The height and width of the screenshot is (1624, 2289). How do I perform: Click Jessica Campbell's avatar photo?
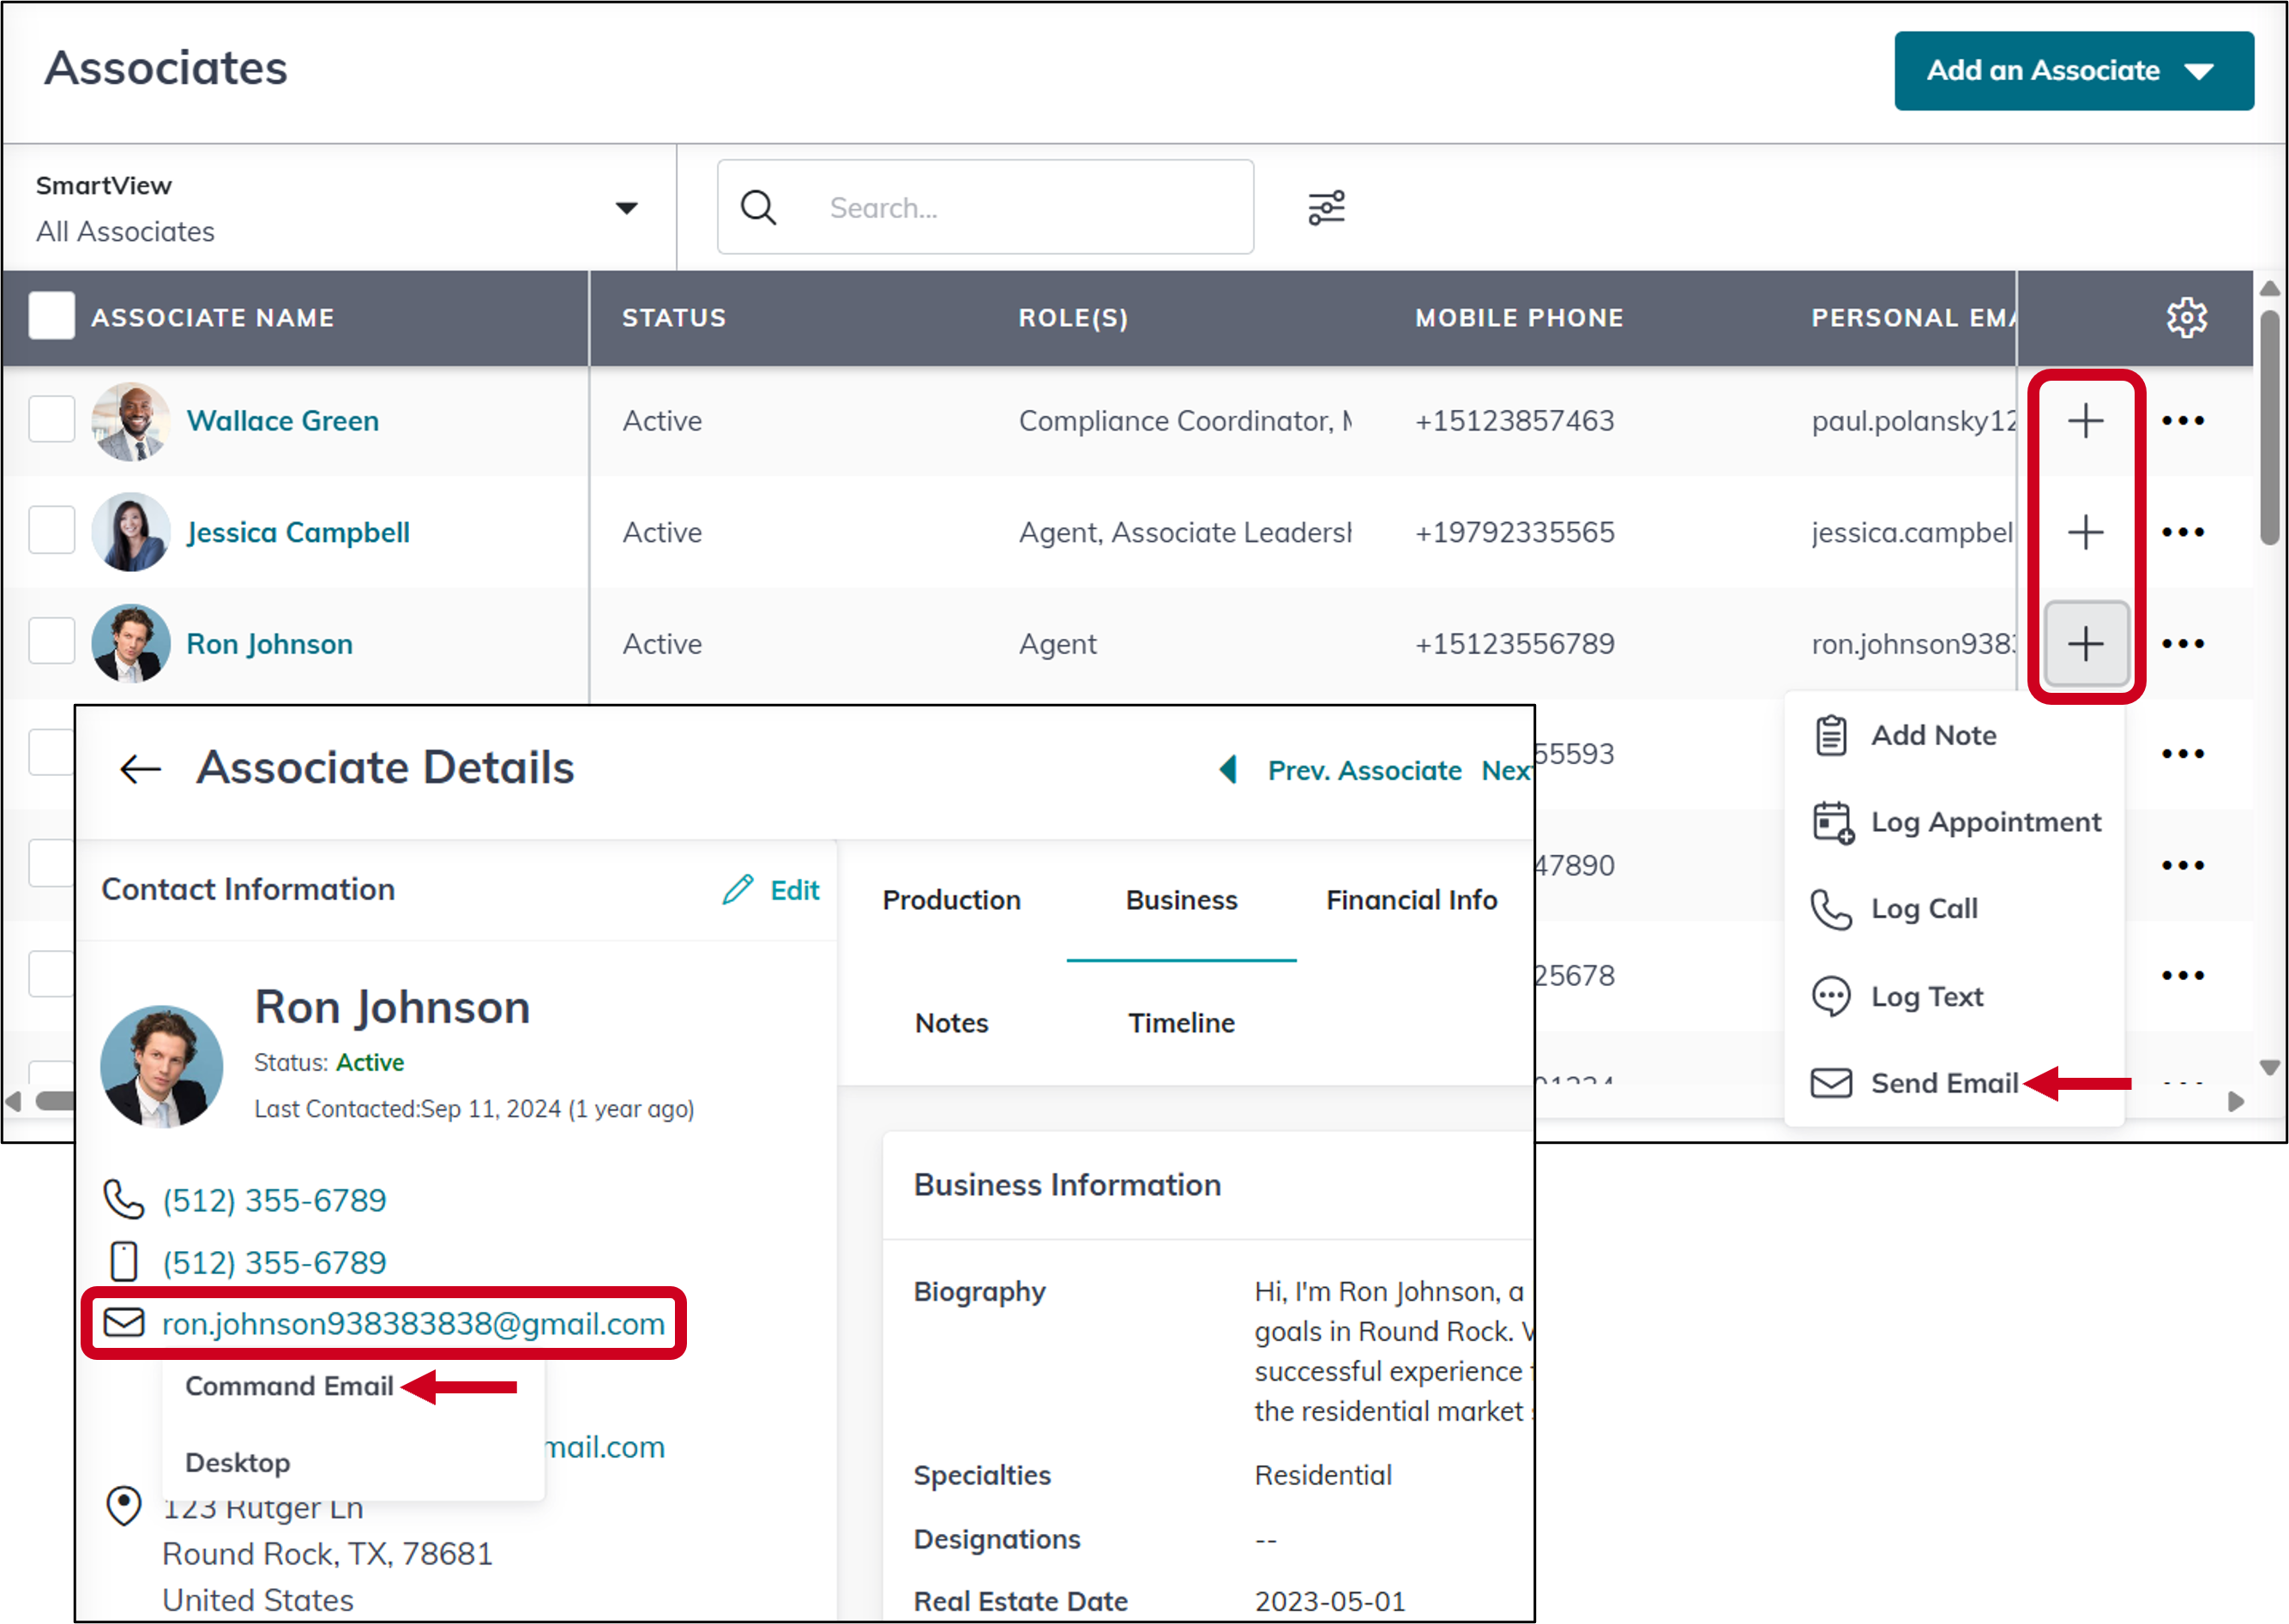(x=130, y=532)
